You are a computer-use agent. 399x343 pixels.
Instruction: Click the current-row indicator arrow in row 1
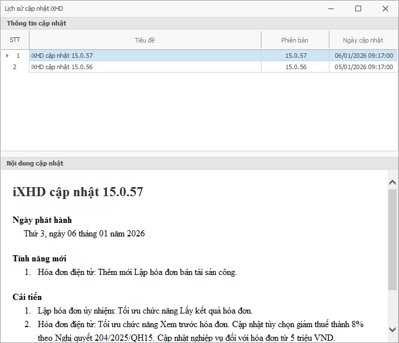[x=7, y=56]
